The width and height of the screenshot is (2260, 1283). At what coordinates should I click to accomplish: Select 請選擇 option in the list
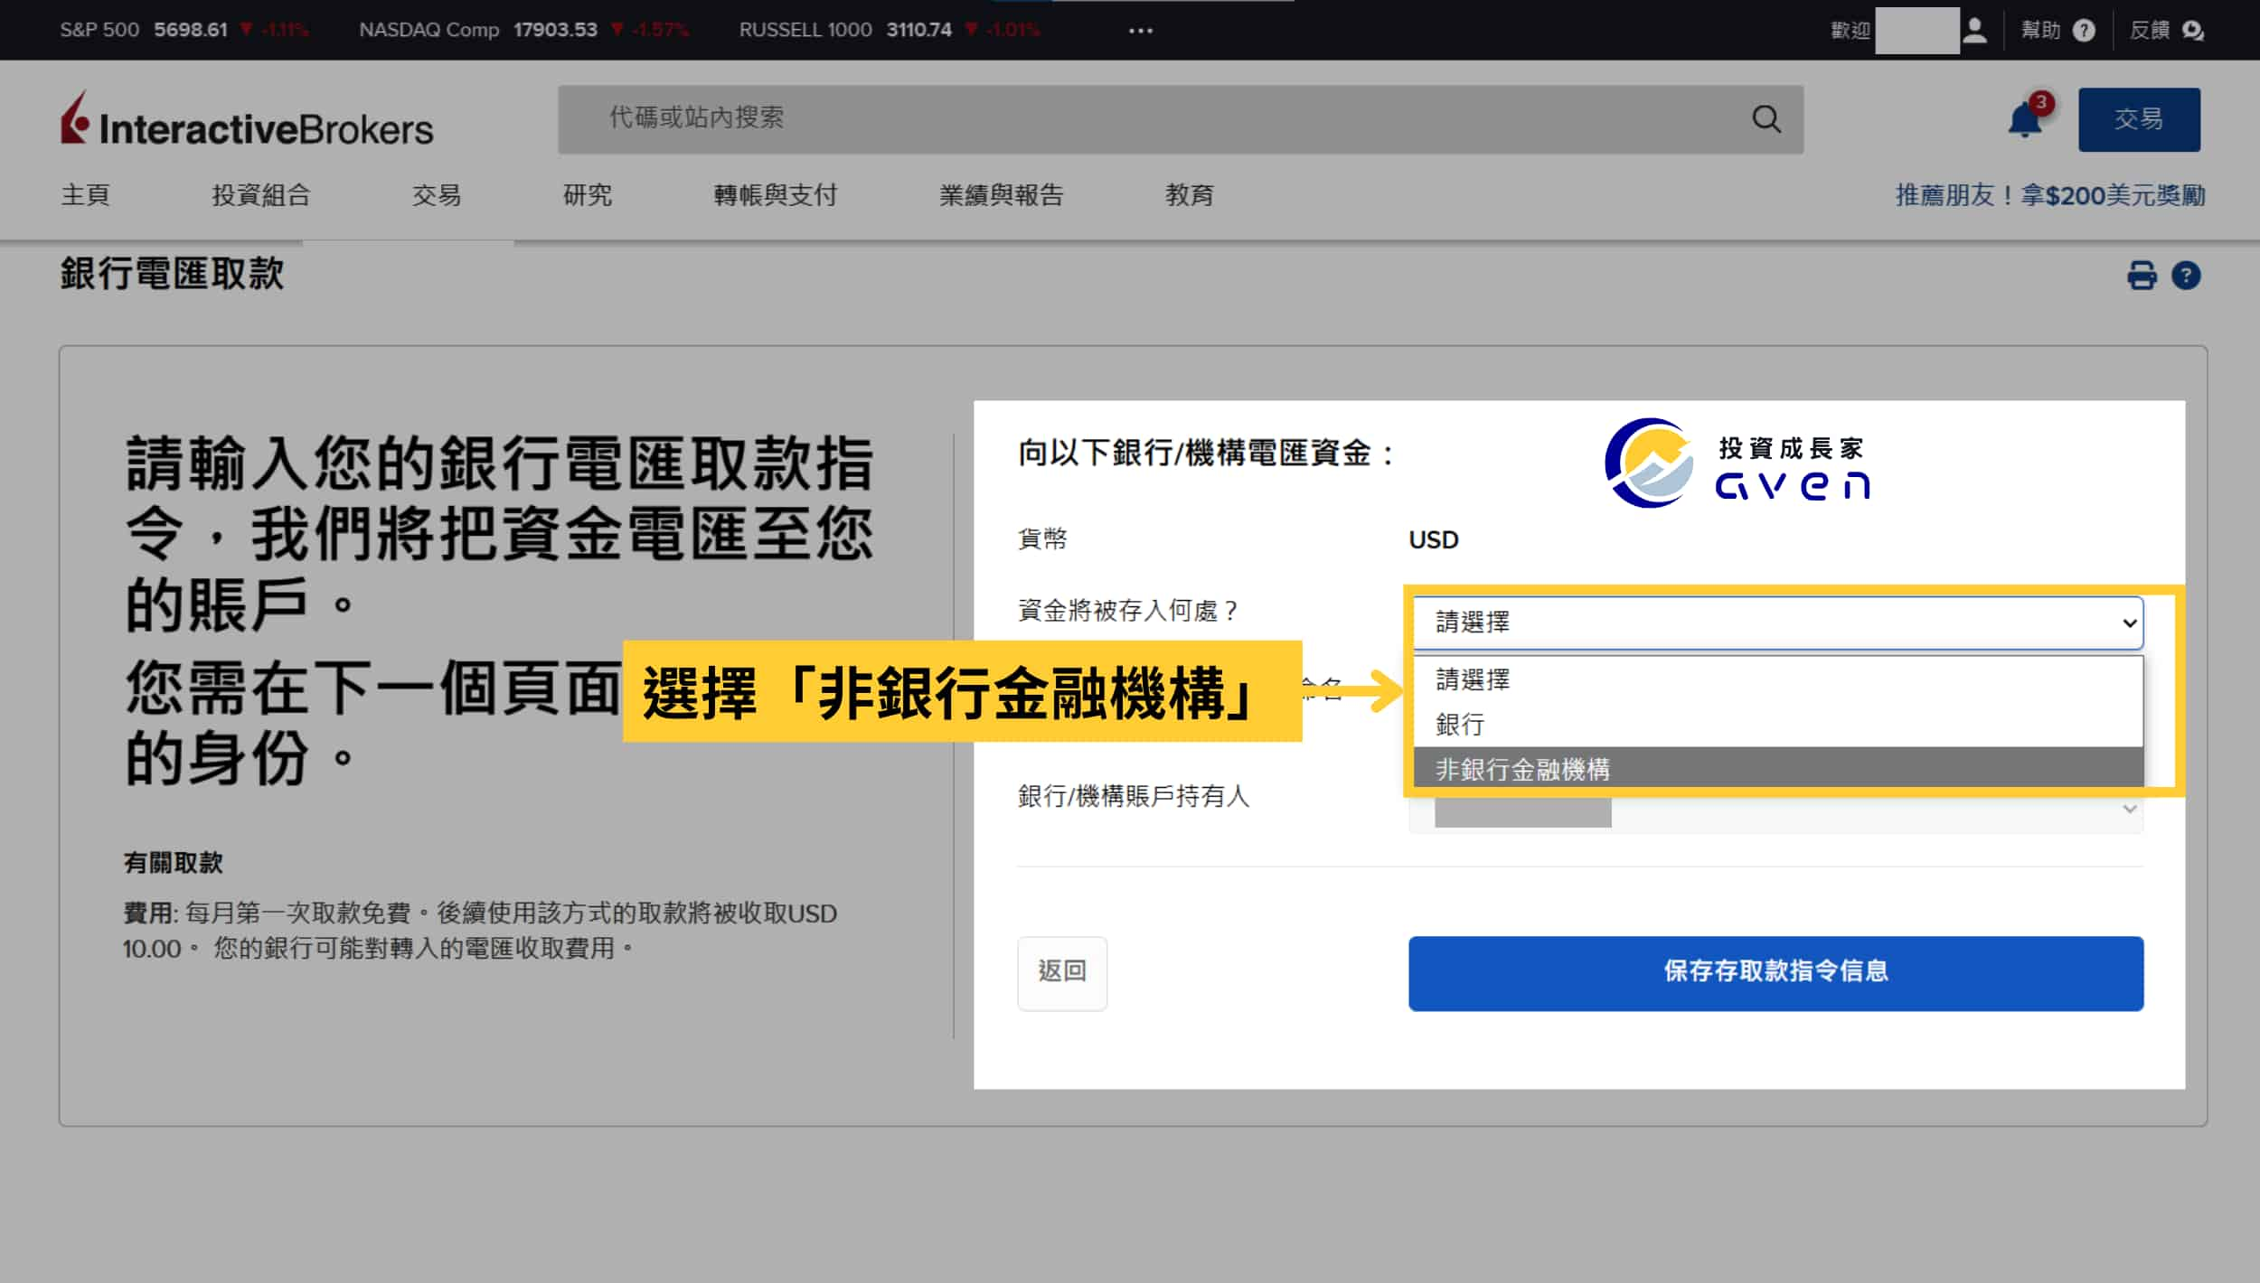point(1778,679)
